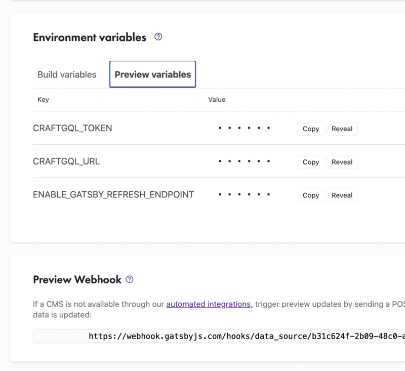This screenshot has width=405, height=371.
Task: Click the Value column header
Action: coord(217,100)
